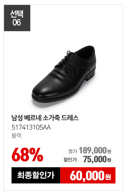Click the 정가 label
The height and width of the screenshot is (195, 127).
pyautogui.click(x=73, y=151)
